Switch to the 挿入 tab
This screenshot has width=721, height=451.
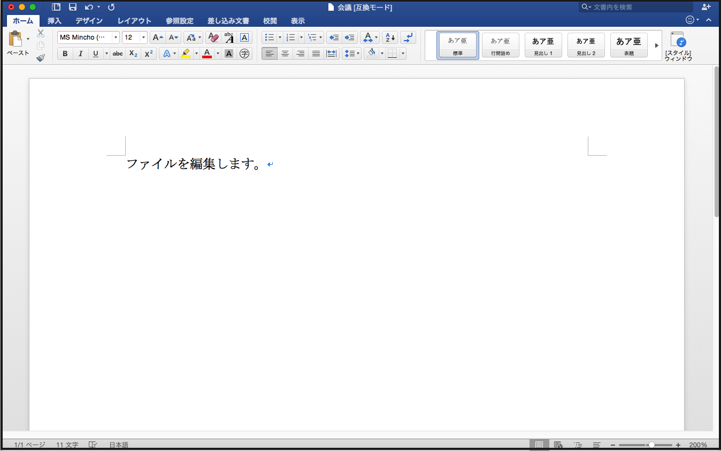(x=55, y=21)
